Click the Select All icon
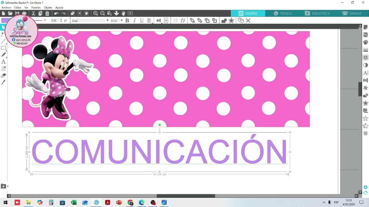Image resolution: width=369 pixels, height=207 pixels. pyautogui.click(x=73, y=13)
